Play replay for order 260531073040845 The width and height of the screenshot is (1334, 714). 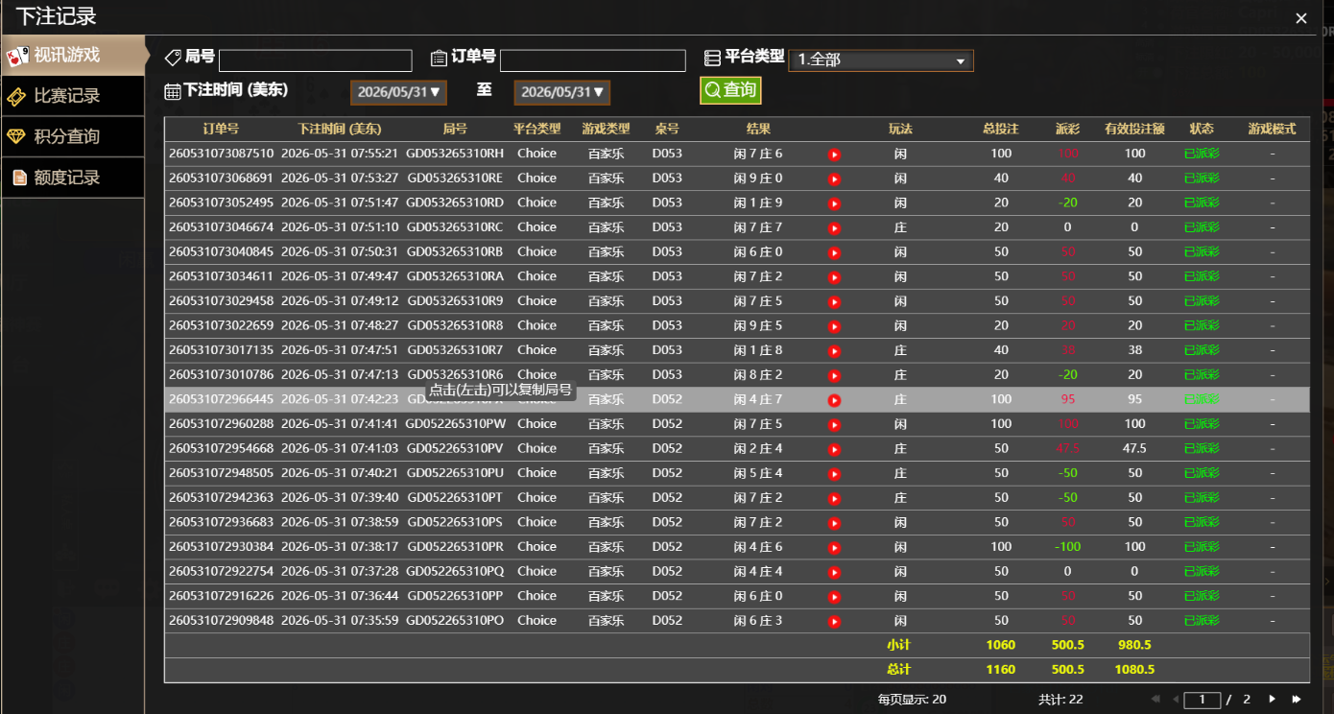pyautogui.click(x=834, y=253)
